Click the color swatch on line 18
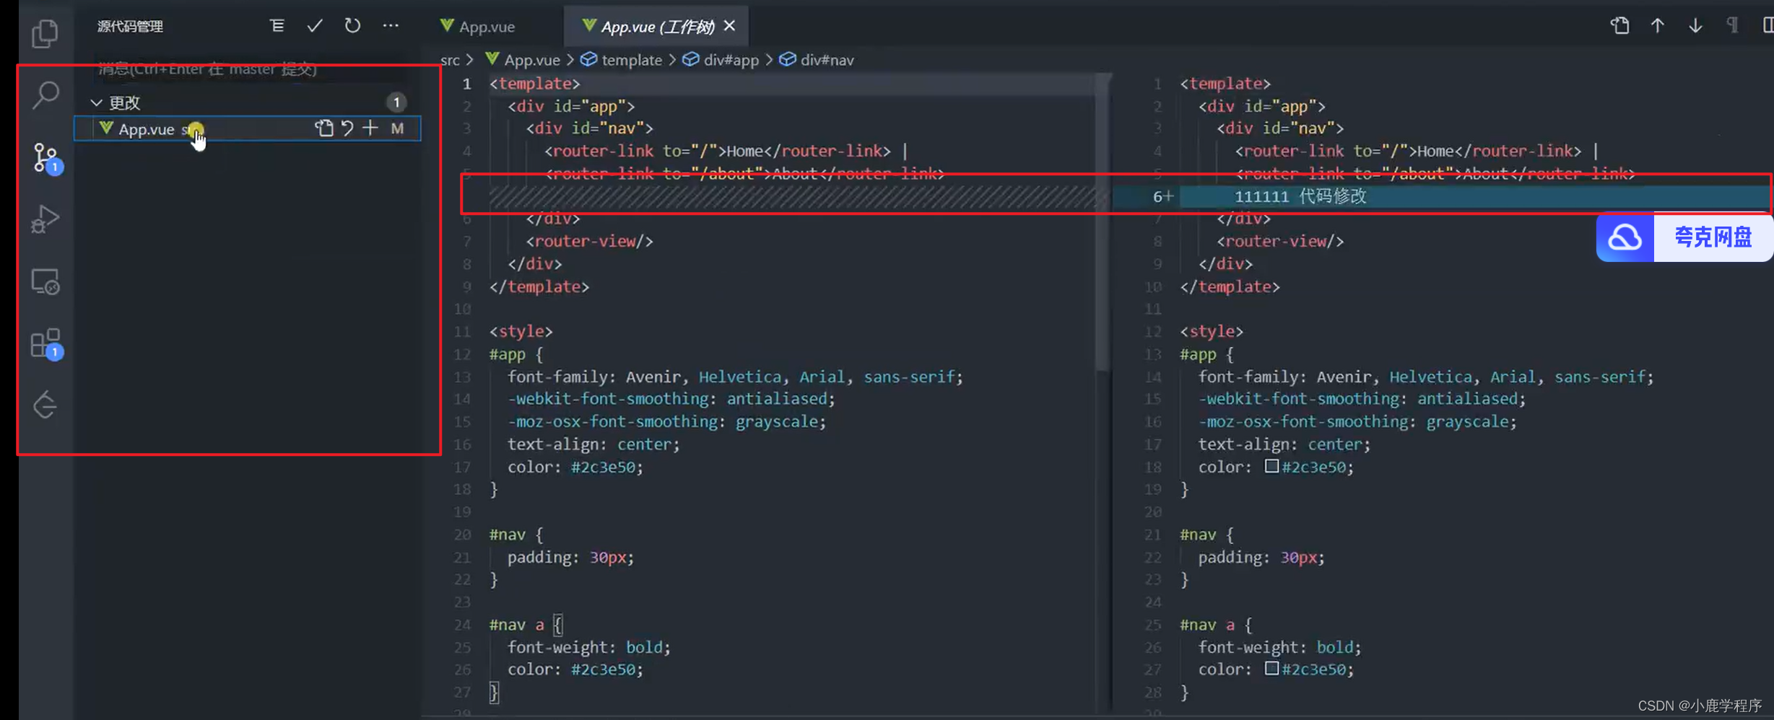Viewport: 1774px width, 720px height. [x=1271, y=466]
